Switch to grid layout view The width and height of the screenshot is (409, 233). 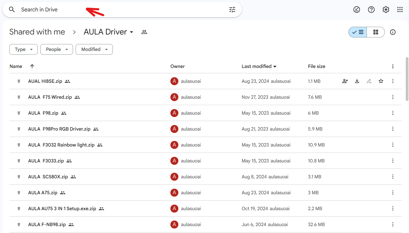(x=376, y=32)
